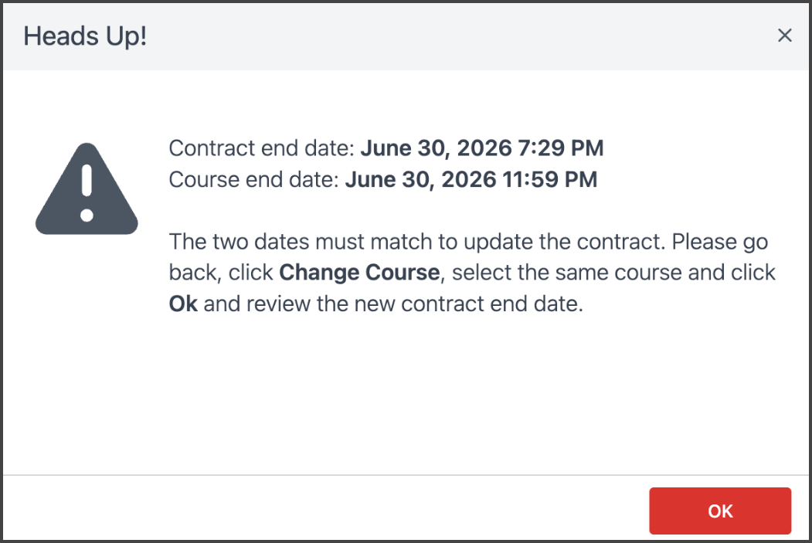This screenshot has width=812, height=543.
Task: Click the "Contract end date:" label
Action: point(262,148)
